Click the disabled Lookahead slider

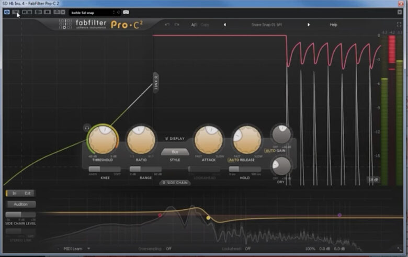(205, 169)
